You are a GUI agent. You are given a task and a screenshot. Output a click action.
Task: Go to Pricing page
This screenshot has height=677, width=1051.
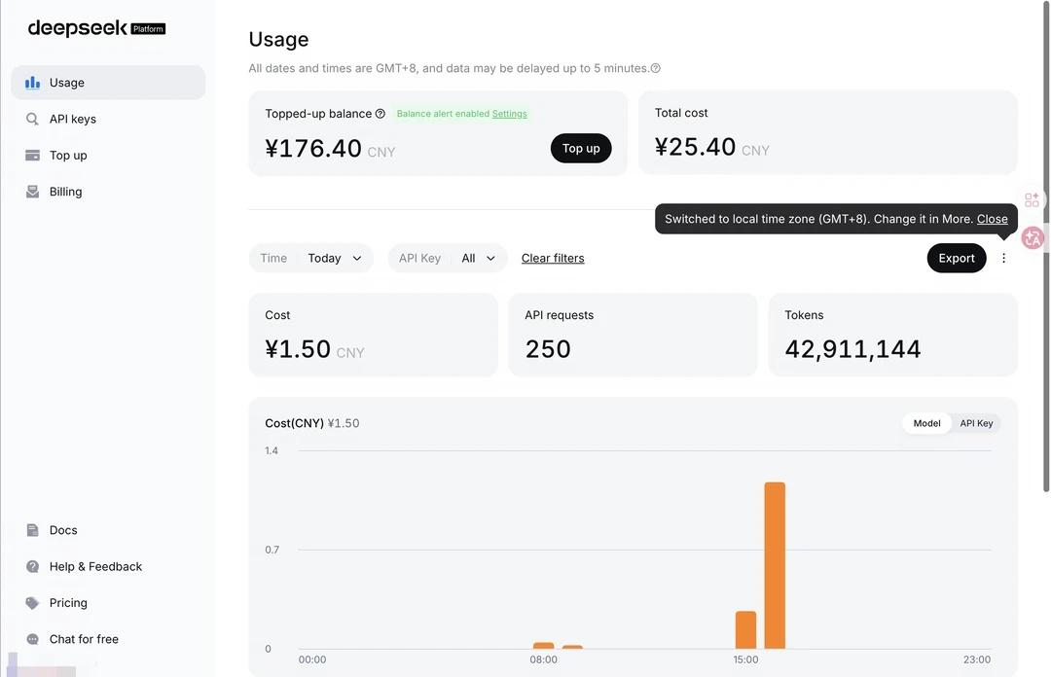pyautogui.click(x=108, y=603)
